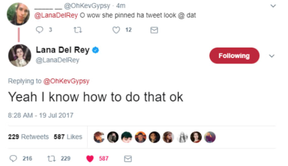Click Lana Del Rey's blue verified badge
This screenshot has height=166, width=288.
[96, 50]
